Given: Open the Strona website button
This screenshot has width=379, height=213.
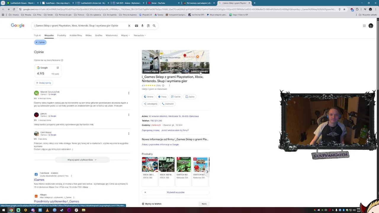Looking at the screenshot, I should [x=148, y=97].
